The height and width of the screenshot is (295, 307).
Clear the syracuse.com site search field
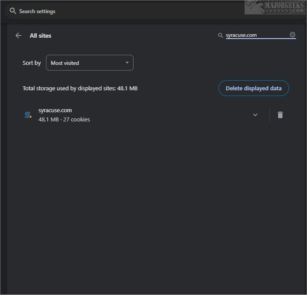click(x=292, y=35)
